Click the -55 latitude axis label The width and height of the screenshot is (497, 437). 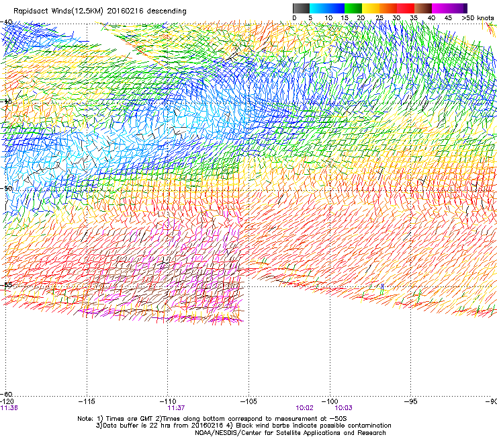(x=6, y=285)
